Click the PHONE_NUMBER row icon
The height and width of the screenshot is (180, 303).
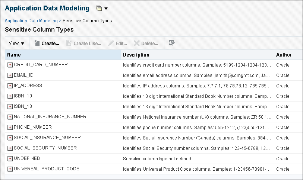click(x=10, y=127)
